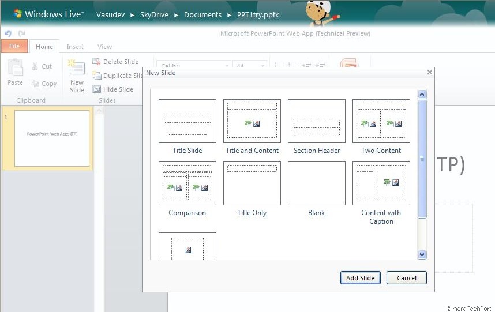Switch to the Home tab

tap(44, 47)
